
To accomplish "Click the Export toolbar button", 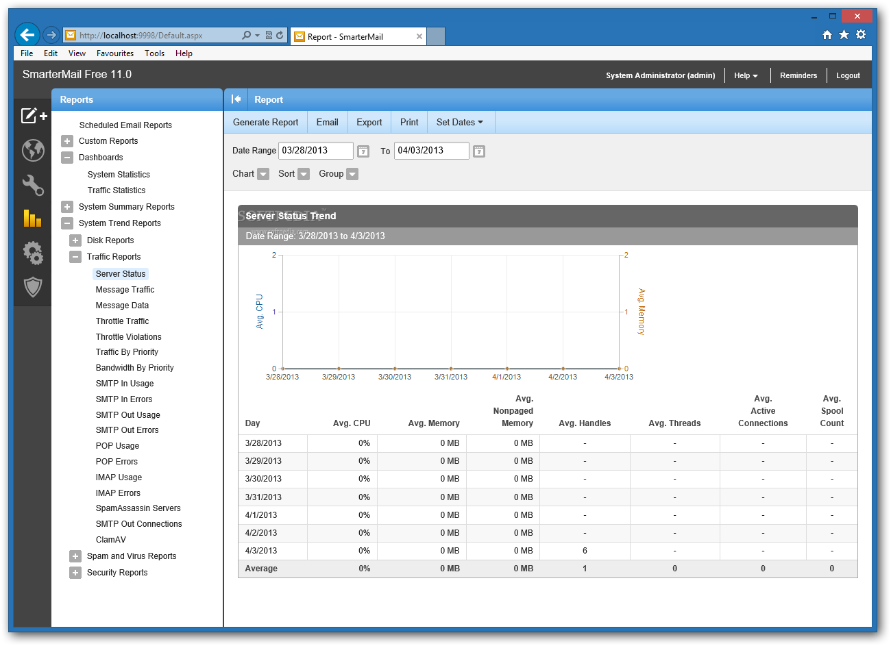I will pyautogui.click(x=369, y=122).
